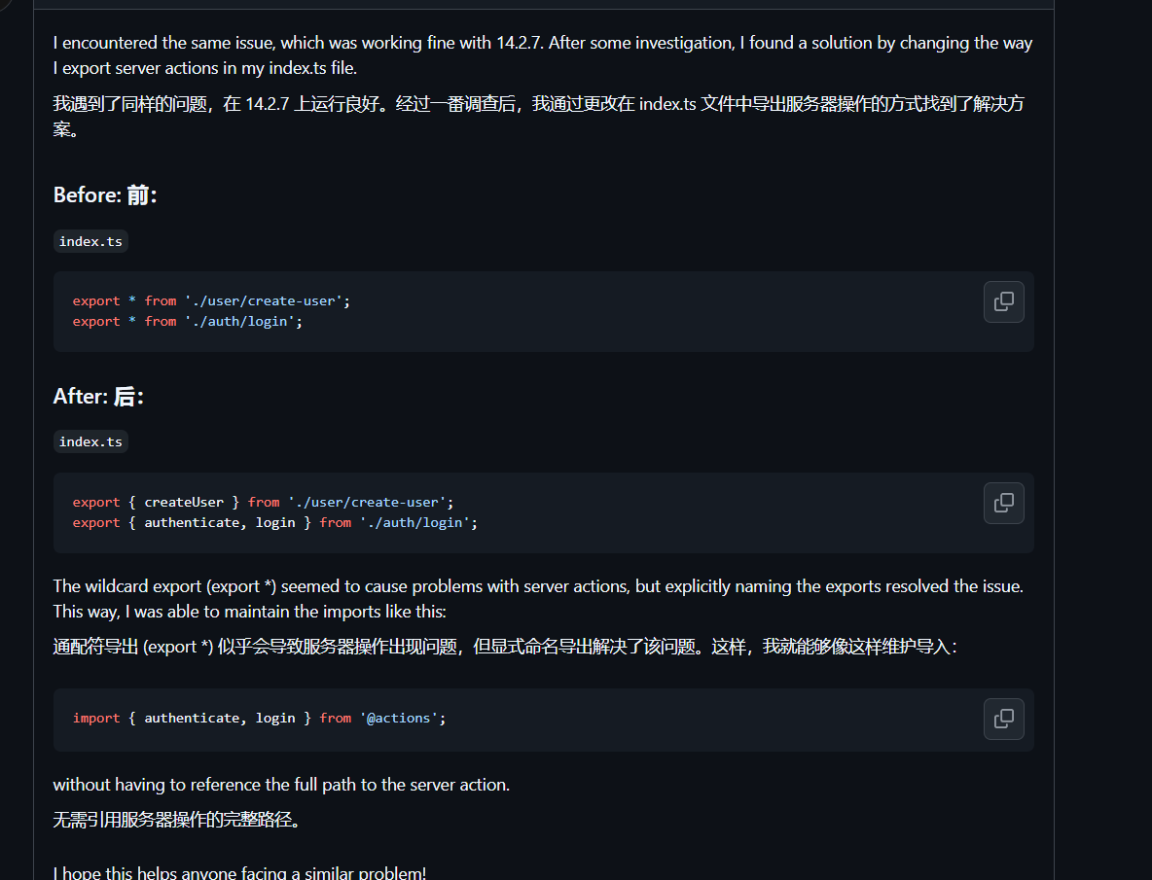Copy the import from '@actions' code snippet

[x=1003, y=719]
